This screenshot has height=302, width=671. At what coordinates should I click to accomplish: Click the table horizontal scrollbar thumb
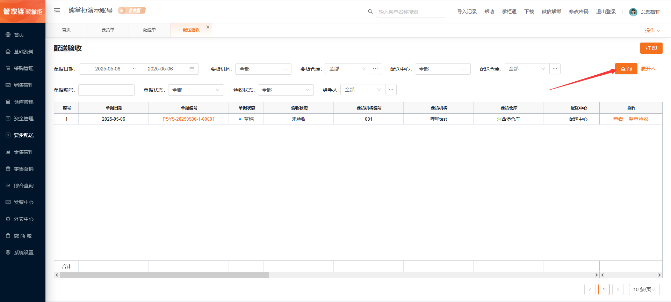(165, 275)
